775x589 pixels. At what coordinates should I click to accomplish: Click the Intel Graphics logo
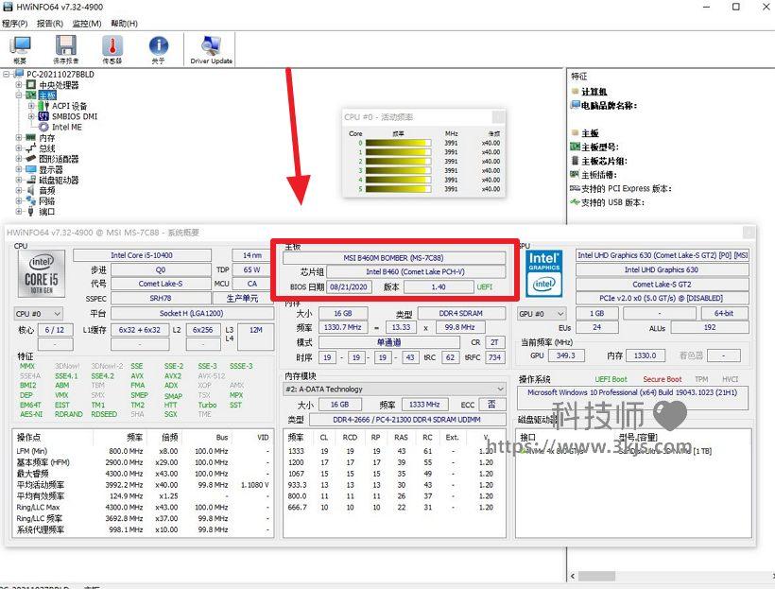(x=543, y=273)
